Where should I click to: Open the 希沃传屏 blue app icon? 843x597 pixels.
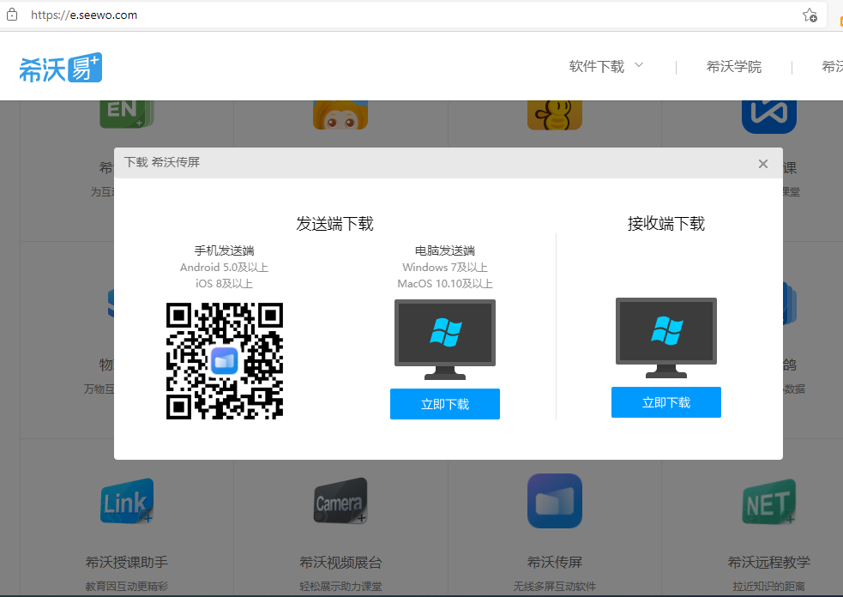pyautogui.click(x=554, y=501)
